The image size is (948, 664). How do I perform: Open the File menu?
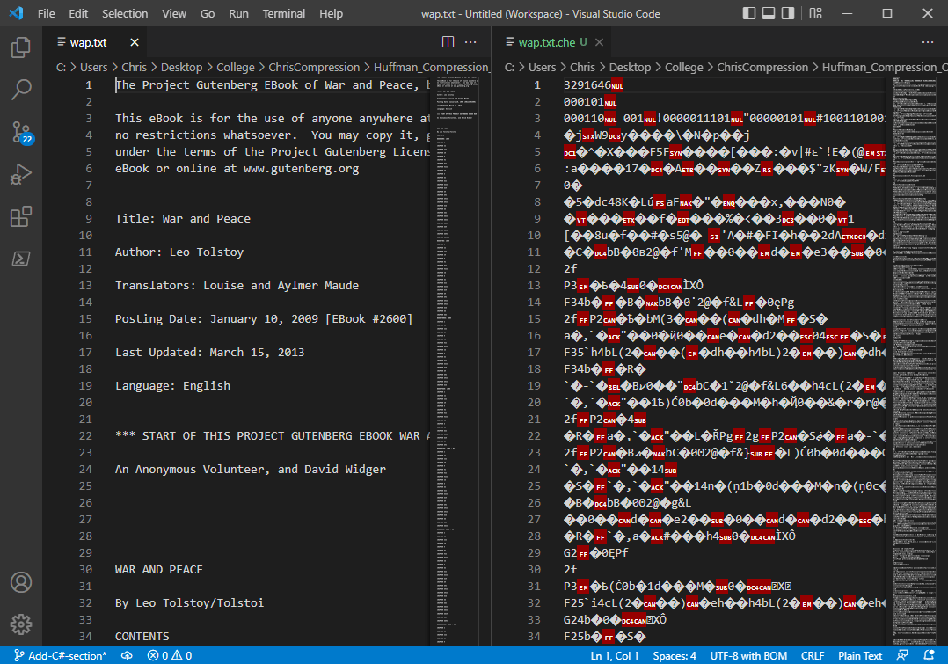(46, 13)
